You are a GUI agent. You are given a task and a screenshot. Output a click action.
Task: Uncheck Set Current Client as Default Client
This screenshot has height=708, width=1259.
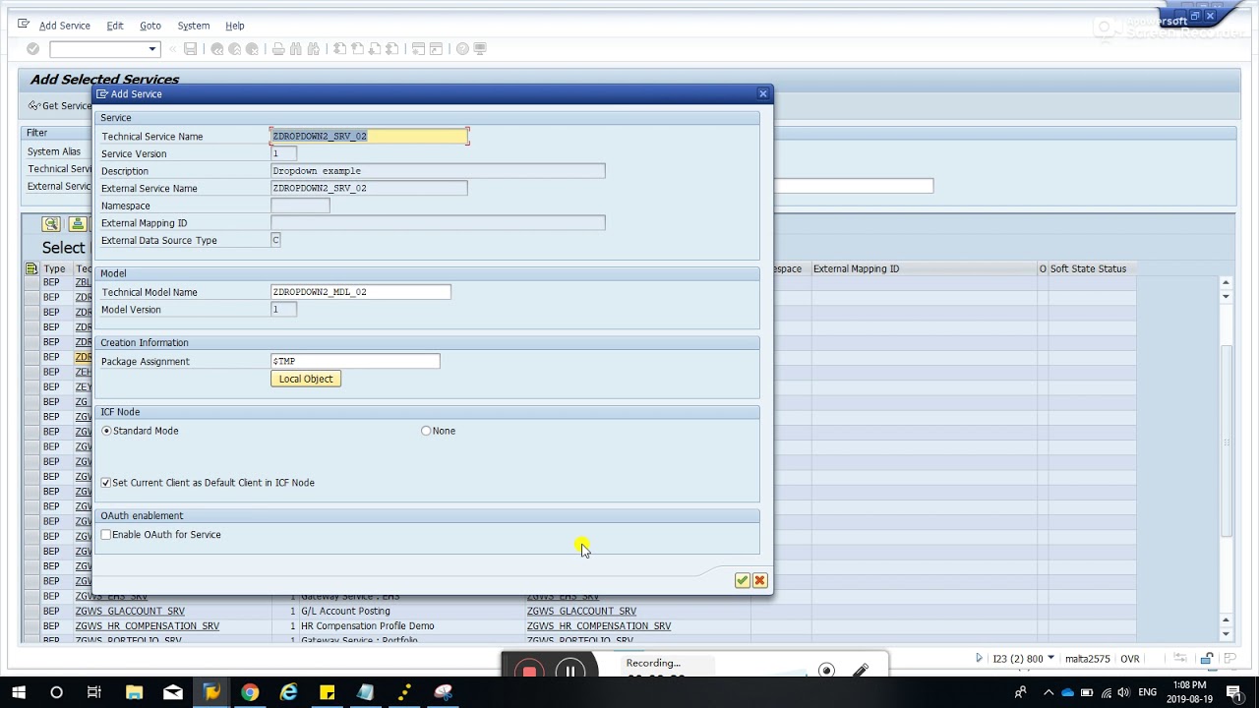(x=106, y=483)
